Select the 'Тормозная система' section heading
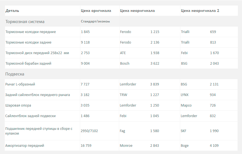The height and width of the screenshot is (154, 242). (x=25, y=22)
